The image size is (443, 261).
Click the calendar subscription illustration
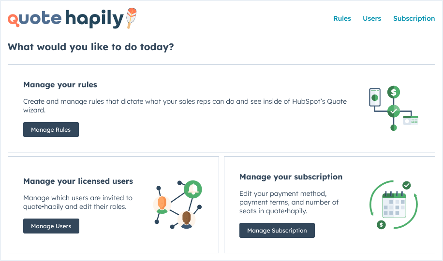coord(394,205)
